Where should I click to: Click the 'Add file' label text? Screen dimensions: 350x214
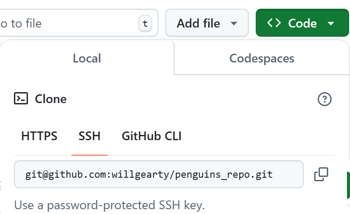198,23
